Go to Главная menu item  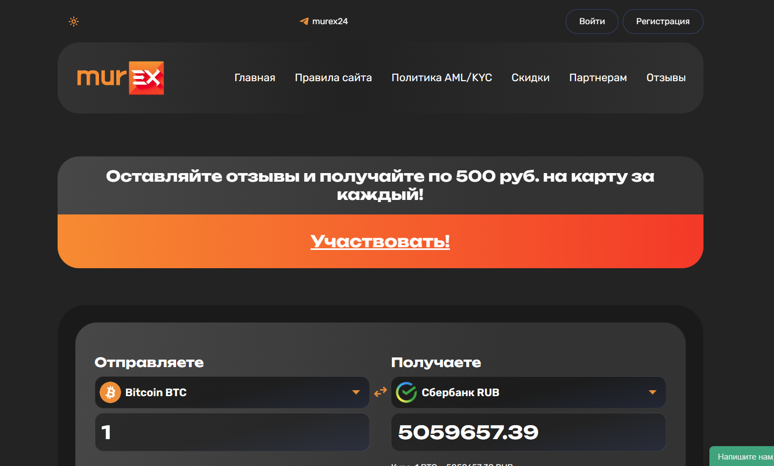255,78
